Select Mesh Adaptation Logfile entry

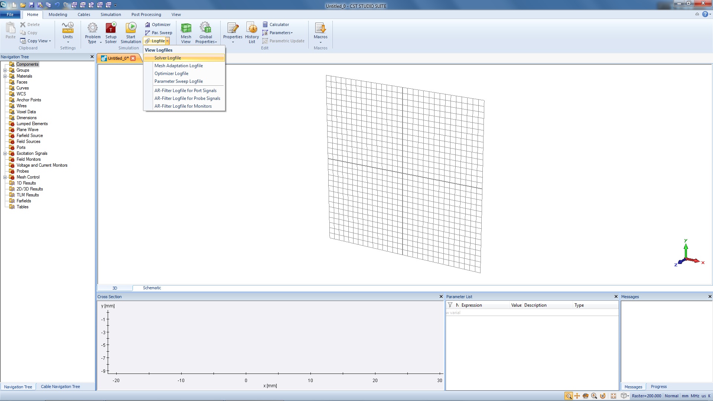point(184,66)
